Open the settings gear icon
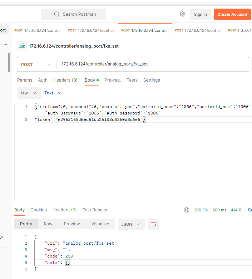 pos(182,14)
